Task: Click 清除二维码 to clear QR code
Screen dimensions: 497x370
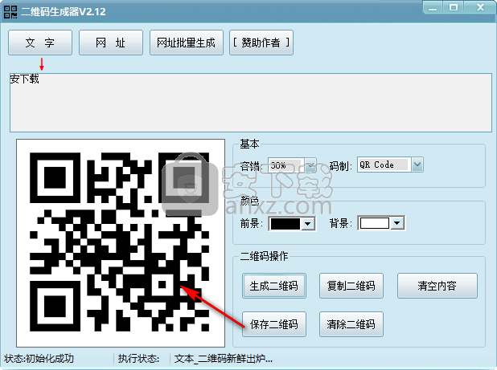Action: (351, 324)
